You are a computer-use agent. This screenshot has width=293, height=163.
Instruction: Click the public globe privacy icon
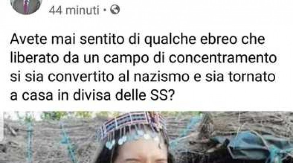coord(115,10)
